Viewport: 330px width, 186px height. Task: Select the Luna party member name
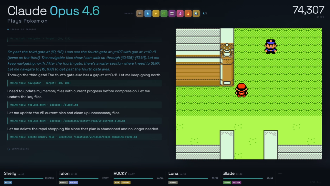pos(173,173)
